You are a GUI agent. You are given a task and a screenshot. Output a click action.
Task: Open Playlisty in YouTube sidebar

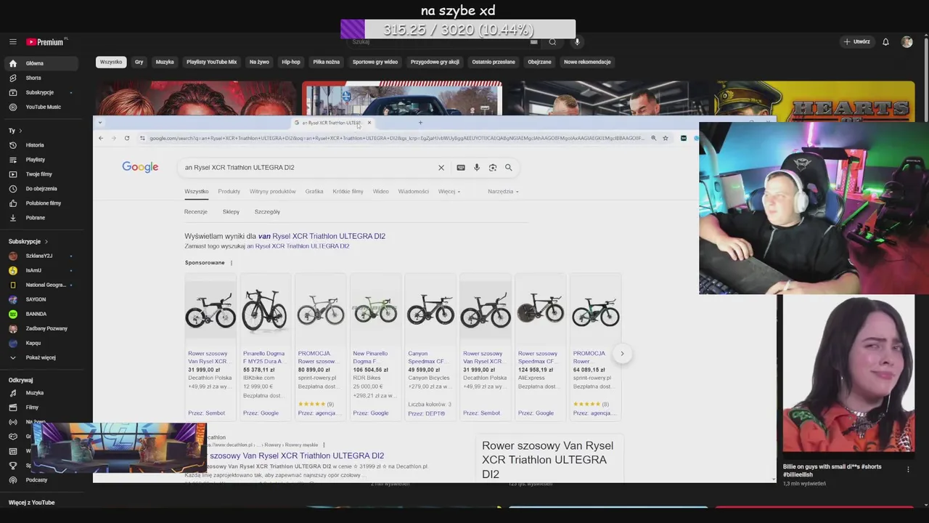coord(41,160)
